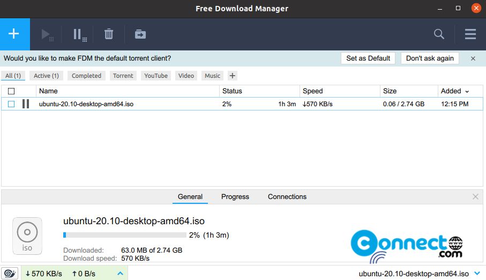The width and height of the screenshot is (486, 280).
Task: Click ubuntu iso filename in status bar
Action: [x=414, y=274]
